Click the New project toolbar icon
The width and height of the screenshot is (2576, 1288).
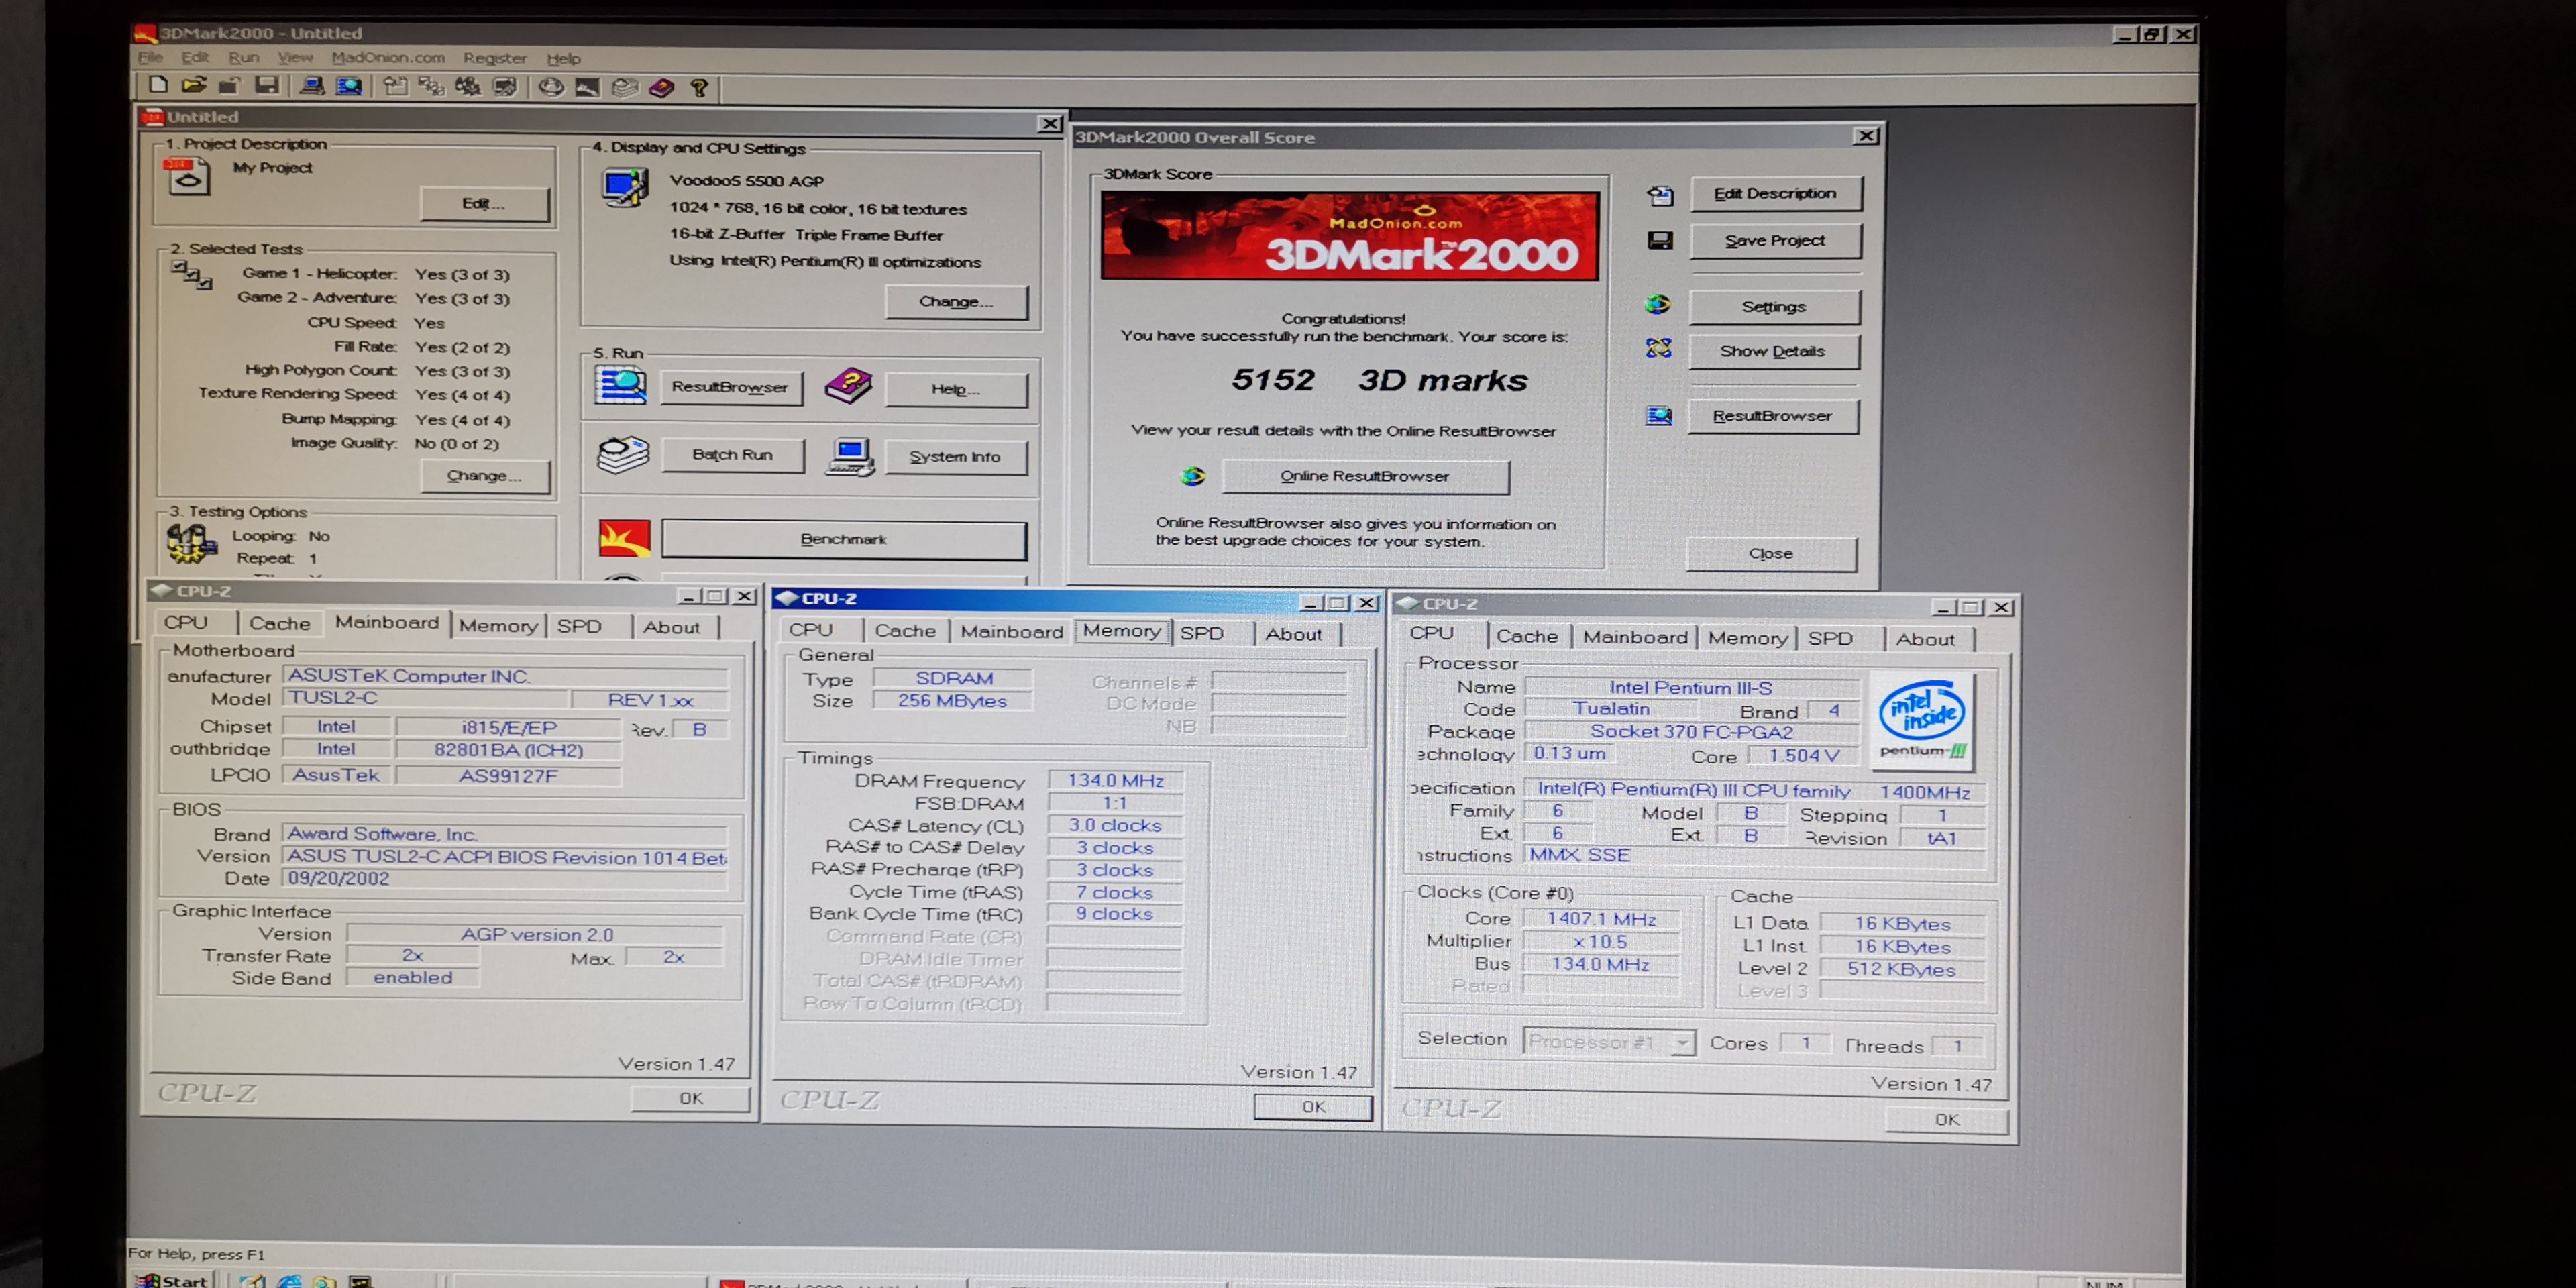tap(158, 86)
